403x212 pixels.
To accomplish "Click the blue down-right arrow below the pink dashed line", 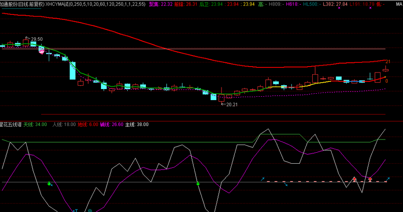I will pyautogui.click(x=285, y=184).
